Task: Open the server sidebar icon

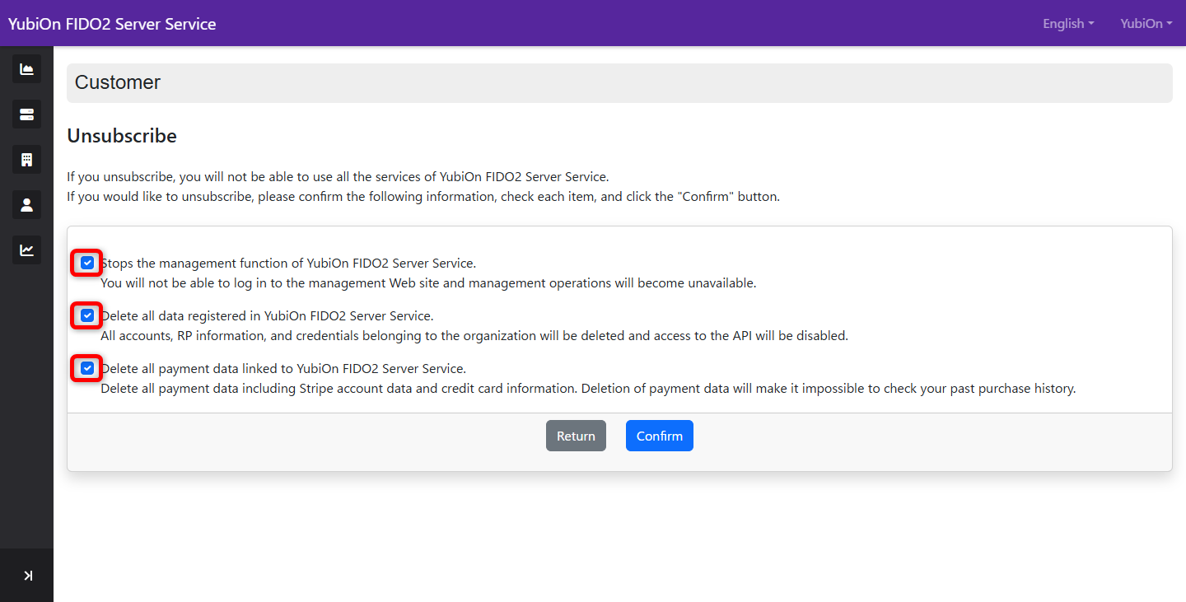Action: [26, 114]
